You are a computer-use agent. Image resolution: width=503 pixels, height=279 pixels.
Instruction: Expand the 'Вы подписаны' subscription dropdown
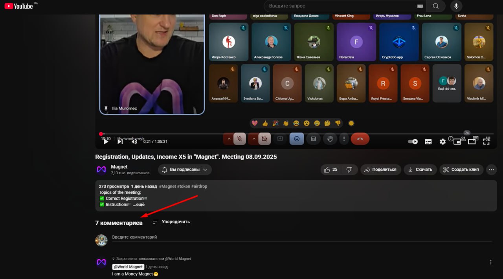tap(185, 170)
